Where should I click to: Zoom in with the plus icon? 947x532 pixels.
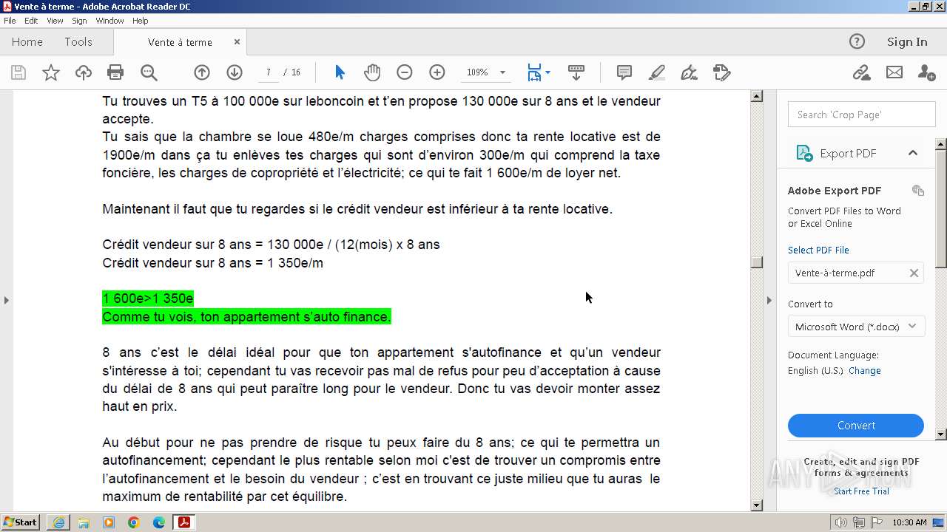[437, 72]
